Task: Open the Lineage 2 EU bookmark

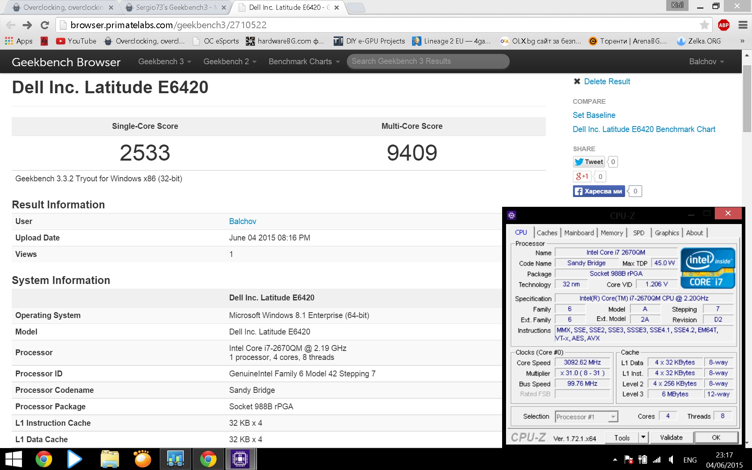Action: [451, 41]
